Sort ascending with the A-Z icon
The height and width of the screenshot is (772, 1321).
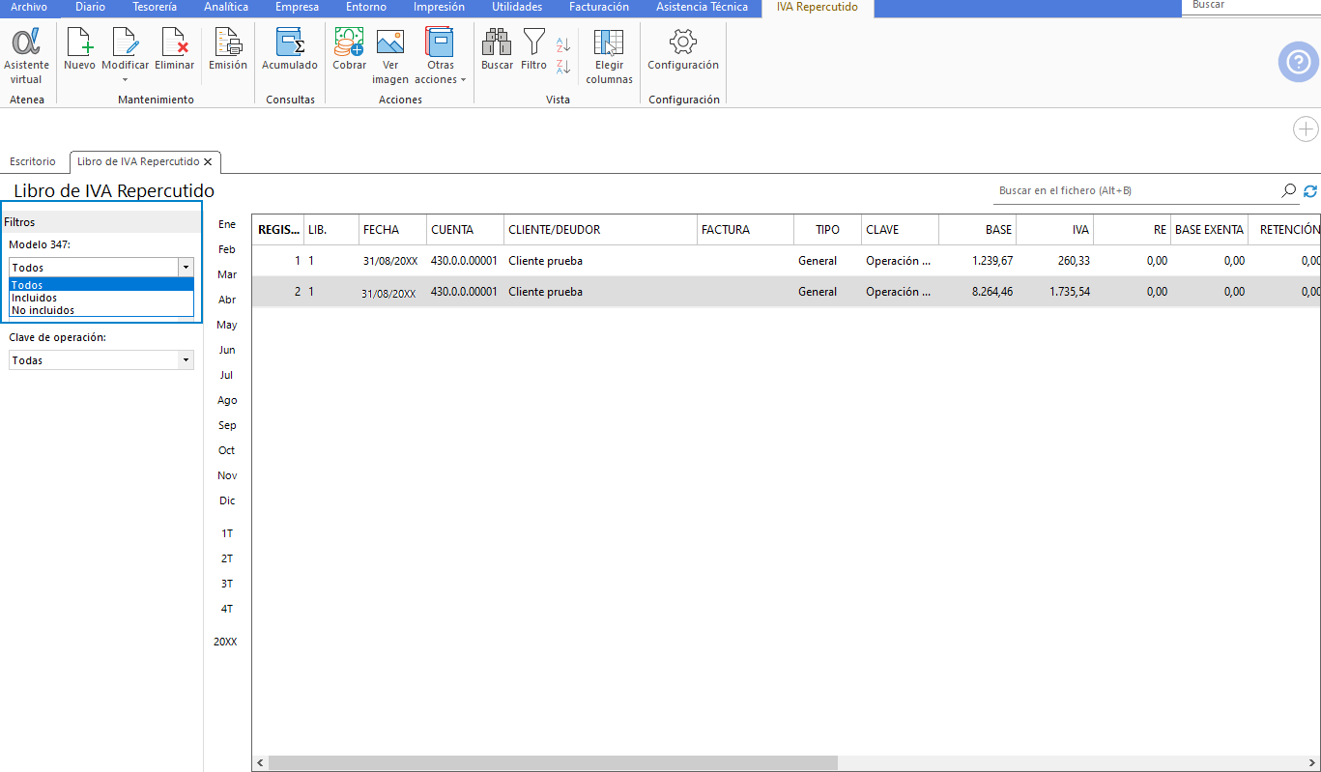point(564,43)
